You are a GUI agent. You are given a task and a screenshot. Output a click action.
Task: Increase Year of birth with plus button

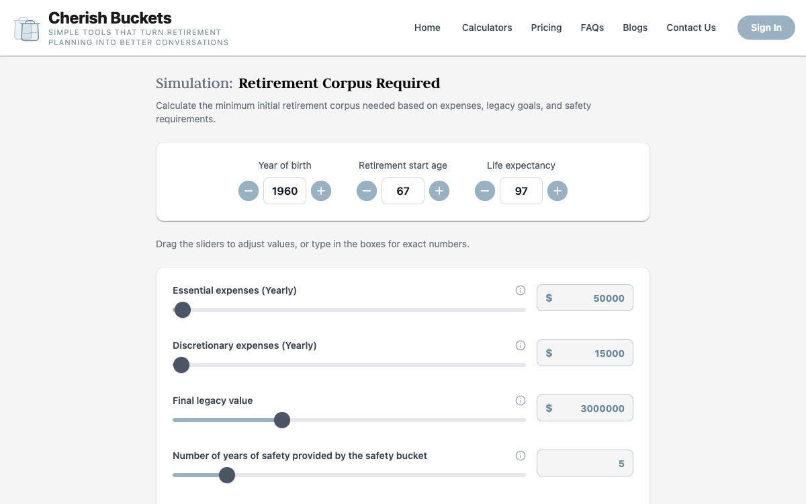321,191
